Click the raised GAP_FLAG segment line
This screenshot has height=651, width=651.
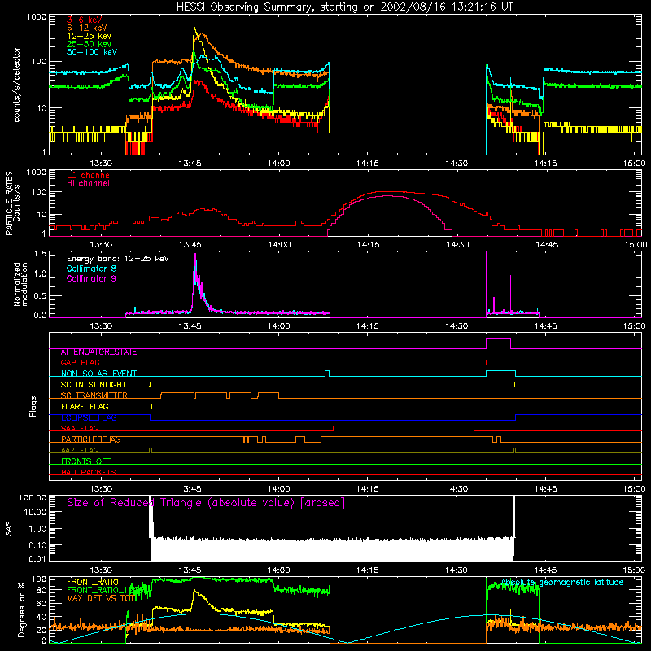(x=408, y=360)
